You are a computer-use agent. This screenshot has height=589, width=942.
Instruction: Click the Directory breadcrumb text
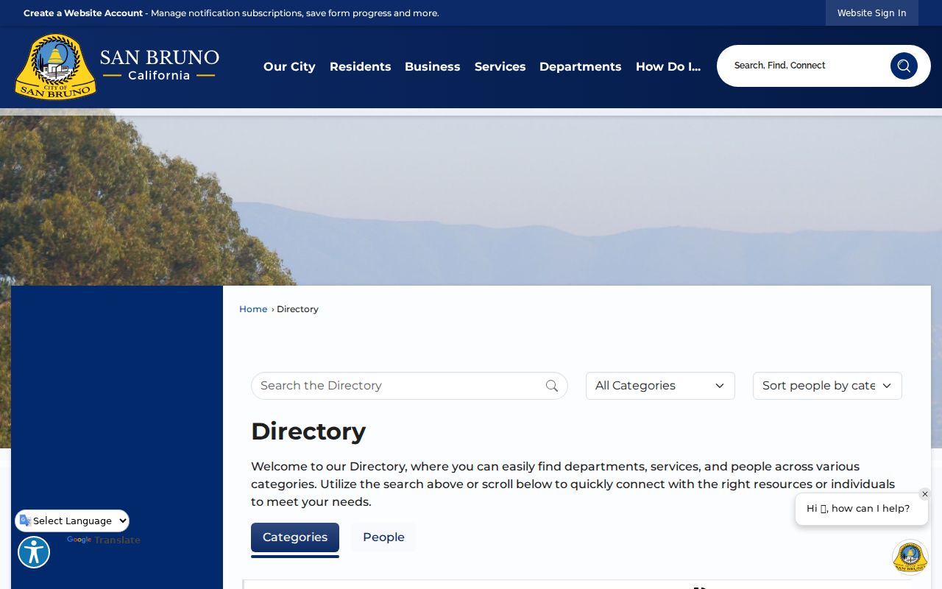[297, 309]
